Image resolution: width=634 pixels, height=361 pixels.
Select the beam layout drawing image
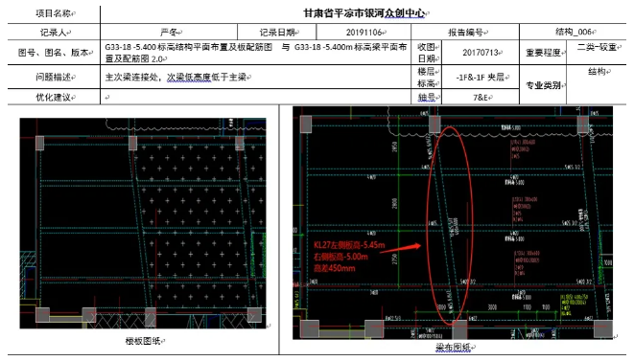[453, 222]
